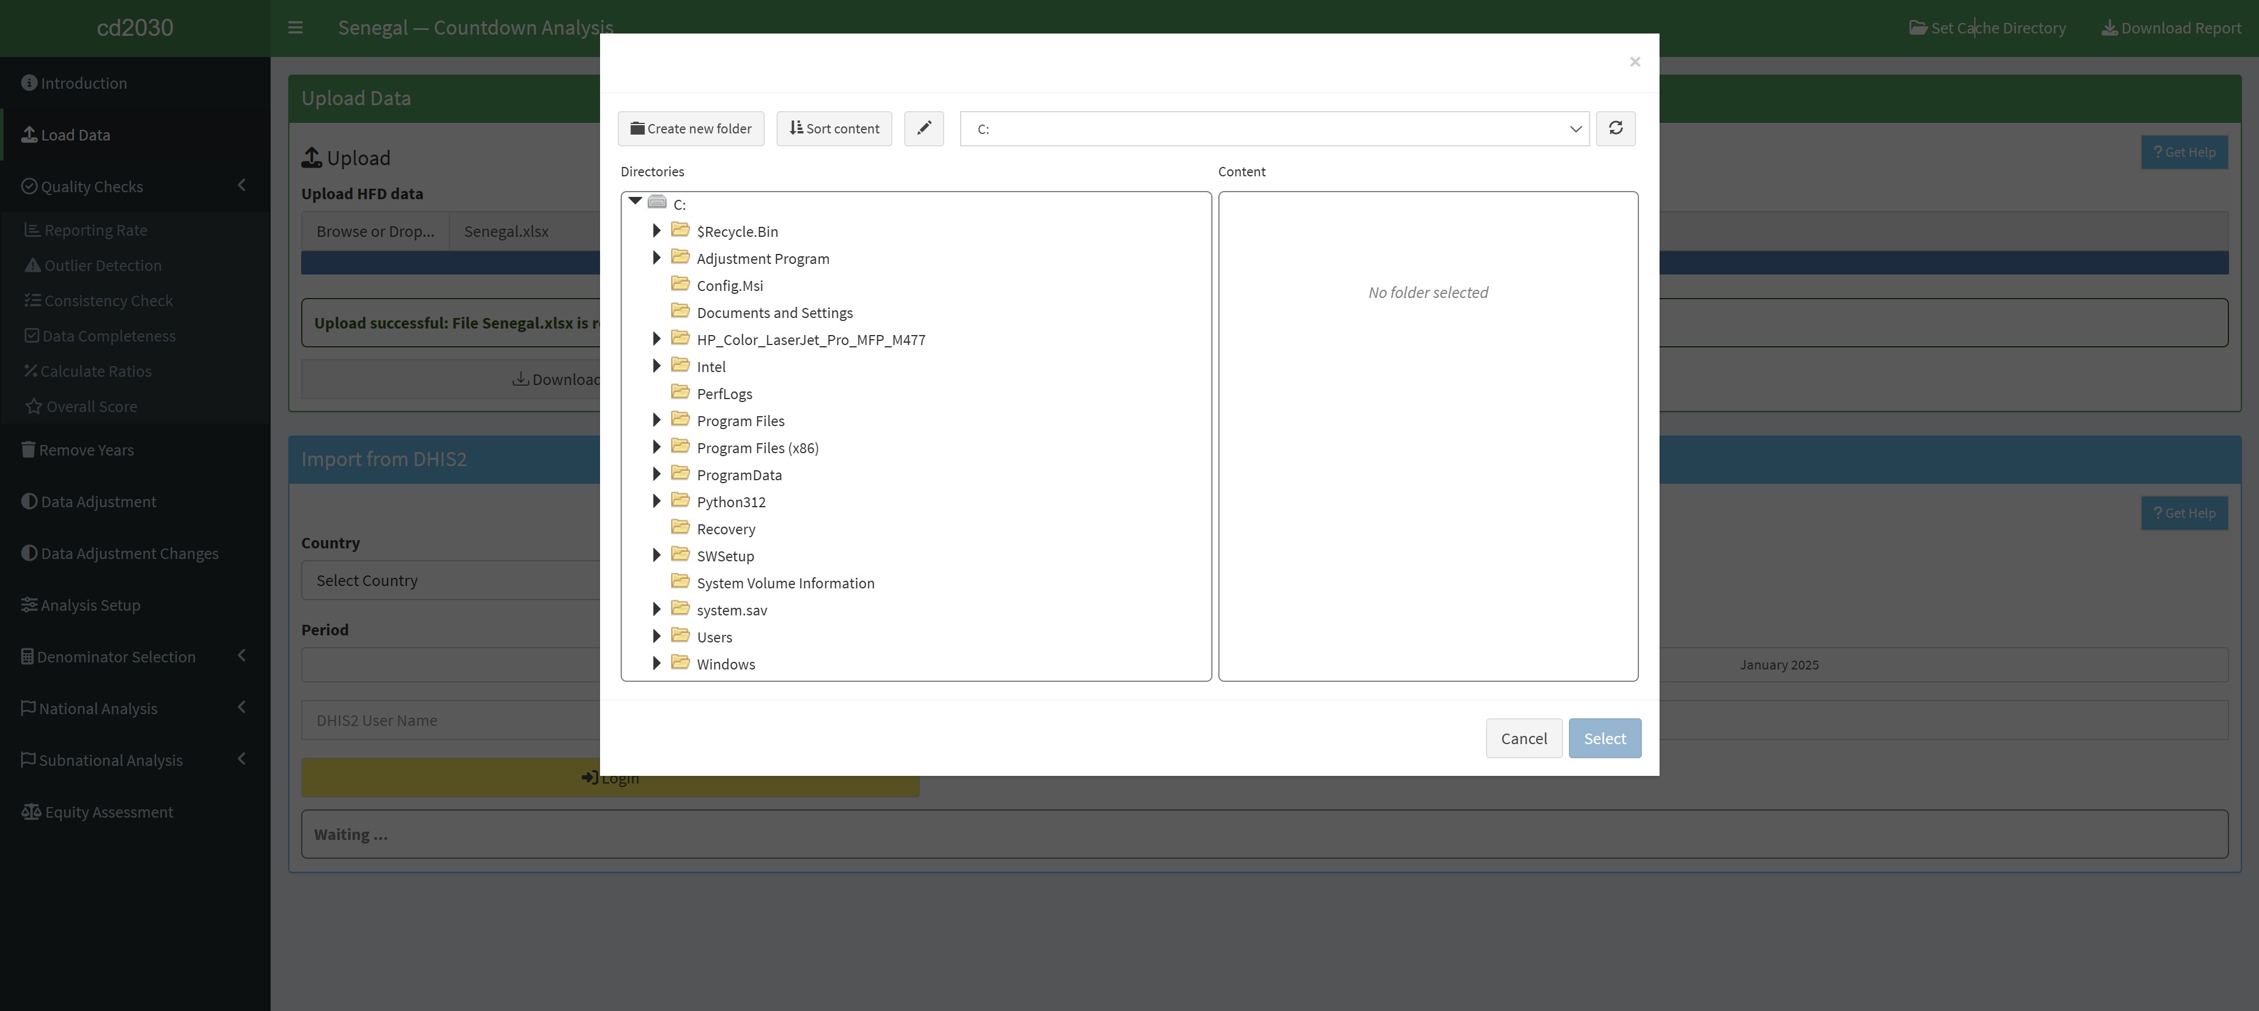Click the pencil icon to edit the path
The image size is (2259, 1011).
924,129
